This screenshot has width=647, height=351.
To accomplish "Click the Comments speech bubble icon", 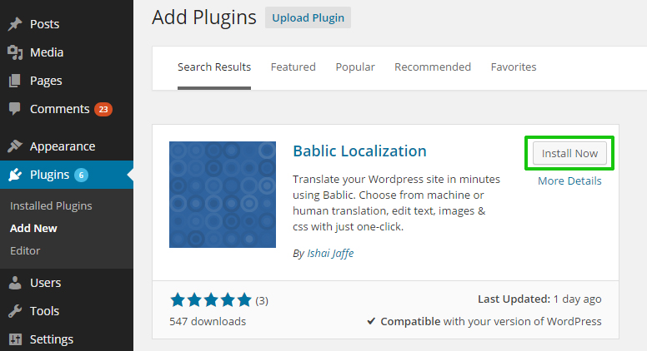I will (15, 109).
